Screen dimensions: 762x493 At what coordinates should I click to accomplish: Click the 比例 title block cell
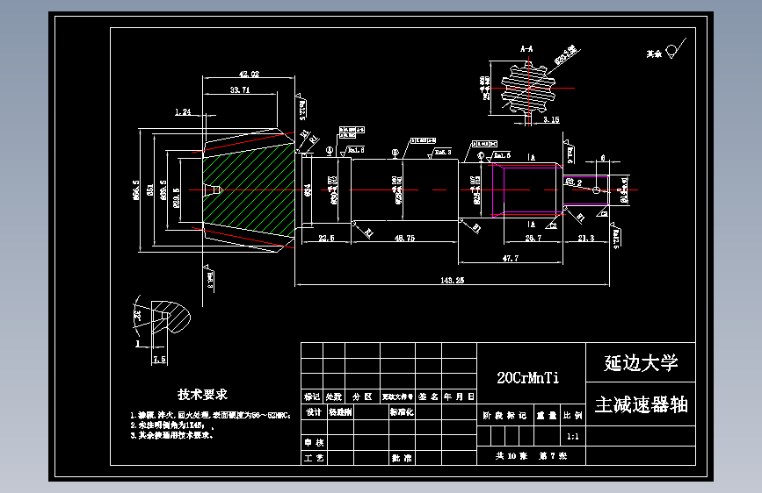coord(573,415)
